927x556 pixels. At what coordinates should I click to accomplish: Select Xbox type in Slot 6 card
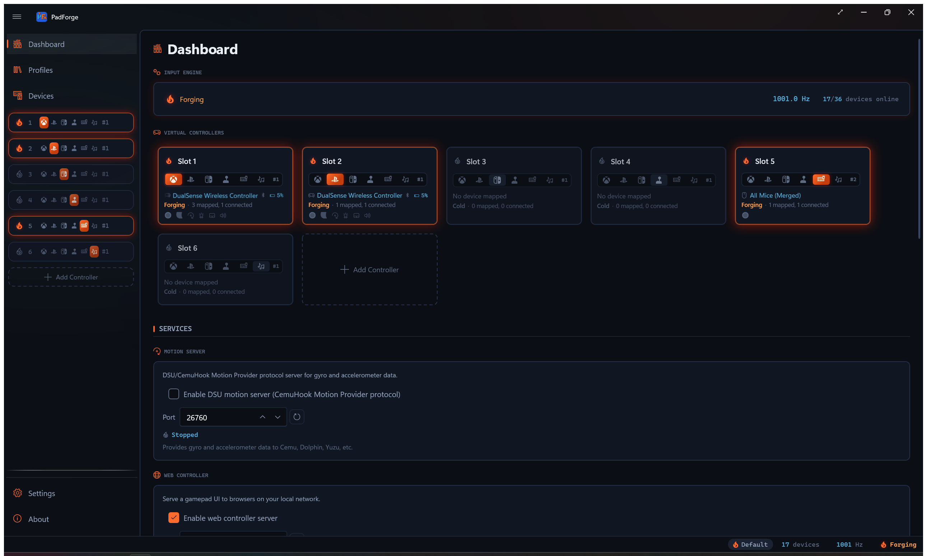click(173, 267)
